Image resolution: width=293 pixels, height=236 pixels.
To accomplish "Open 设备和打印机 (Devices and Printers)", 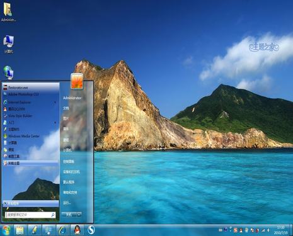I will 71,172.
